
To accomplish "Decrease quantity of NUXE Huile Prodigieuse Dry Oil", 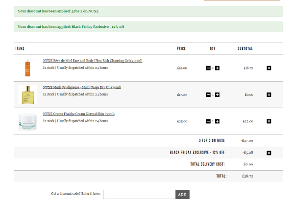I will tap(208, 95).
